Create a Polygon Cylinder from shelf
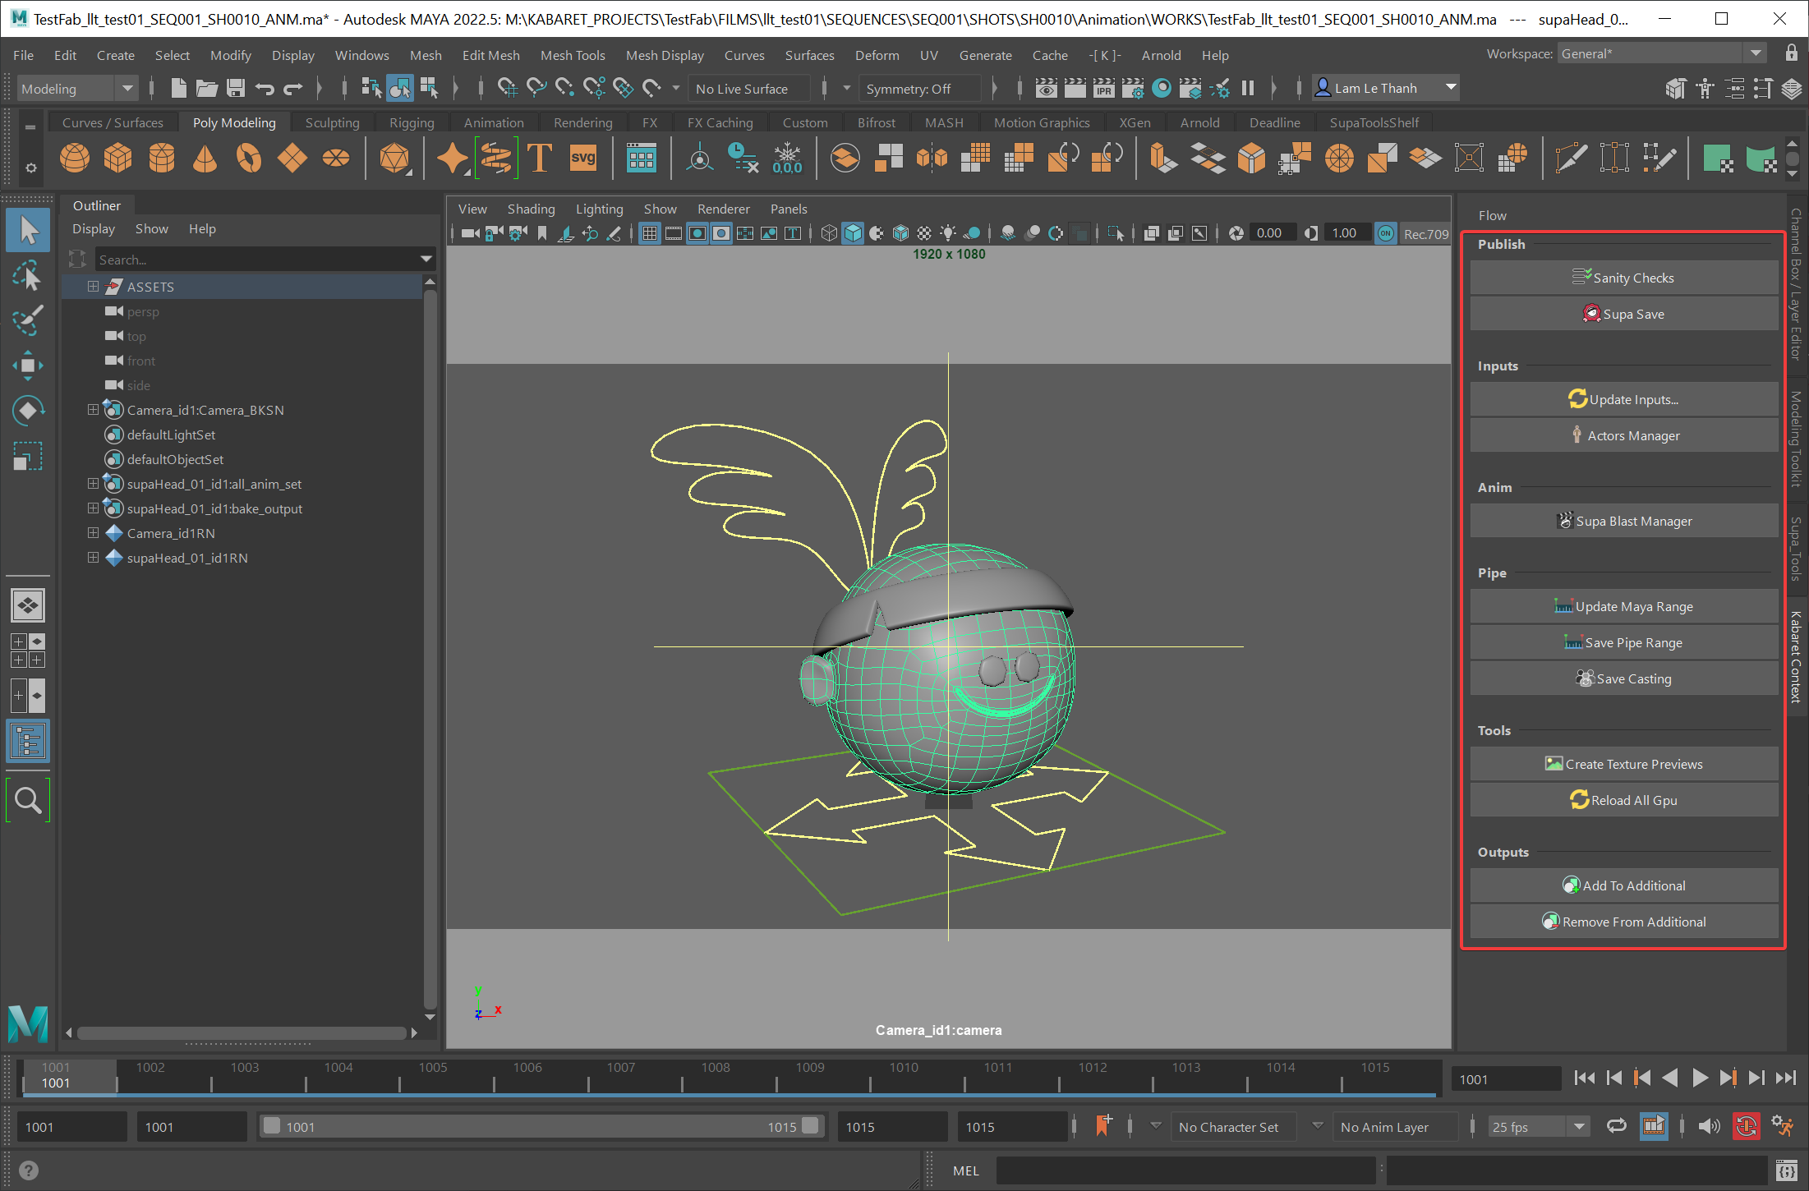Image resolution: width=1809 pixels, height=1191 pixels. (x=162, y=158)
